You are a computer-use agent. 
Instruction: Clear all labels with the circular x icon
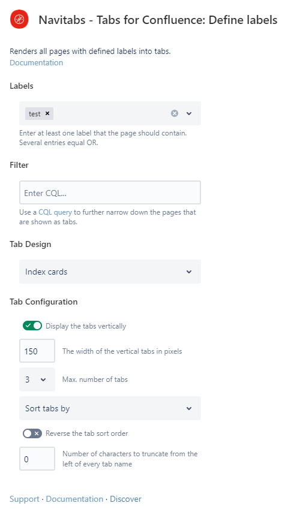(x=175, y=113)
